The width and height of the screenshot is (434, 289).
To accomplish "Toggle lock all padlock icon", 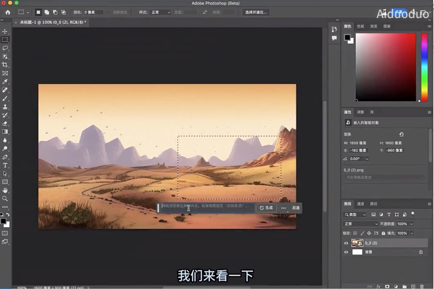I will (383, 233).
